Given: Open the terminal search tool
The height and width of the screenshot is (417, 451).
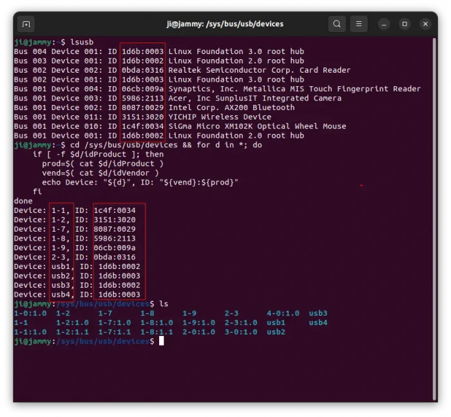Looking at the screenshot, I should 337,24.
